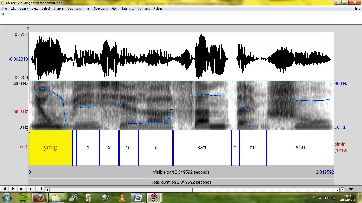Open the File menu
The image size is (362, 203).
[x=4, y=8]
